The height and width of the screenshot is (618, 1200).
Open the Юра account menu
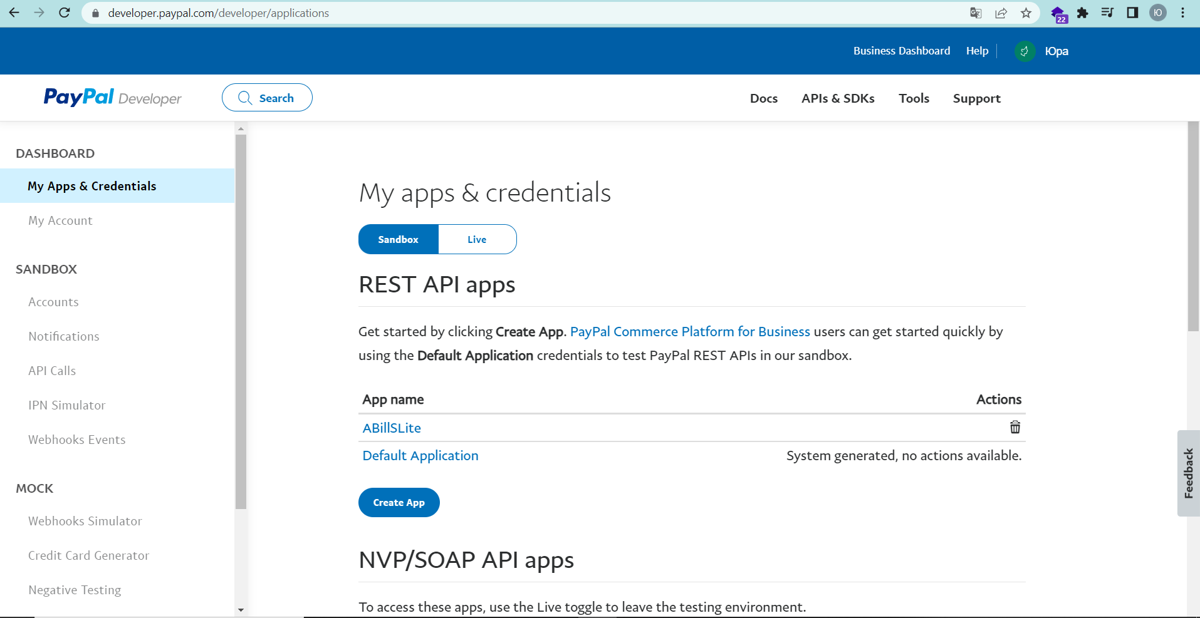pos(1057,51)
